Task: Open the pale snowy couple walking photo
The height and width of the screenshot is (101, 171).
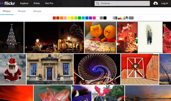Action: (x=150, y=37)
